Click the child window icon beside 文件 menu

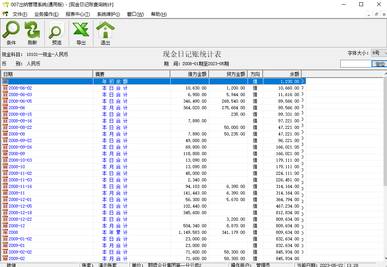tap(5, 14)
